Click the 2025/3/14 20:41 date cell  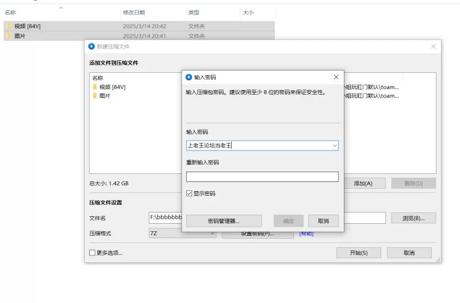(145, 36)
